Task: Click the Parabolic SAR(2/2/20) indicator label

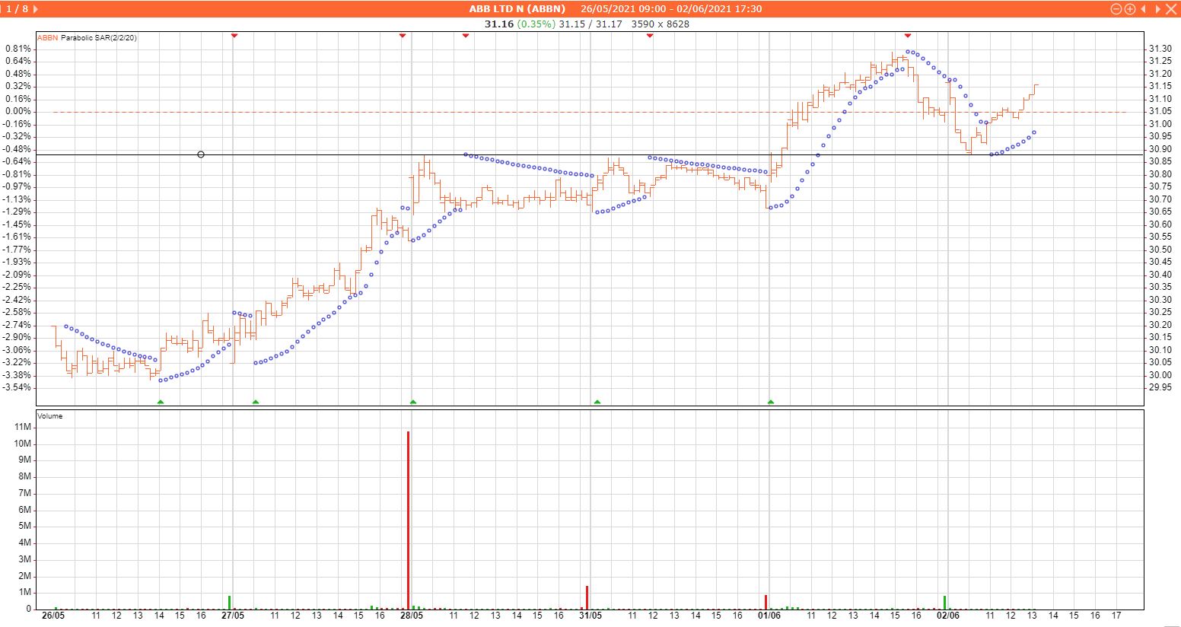Action: pos(99,37)
